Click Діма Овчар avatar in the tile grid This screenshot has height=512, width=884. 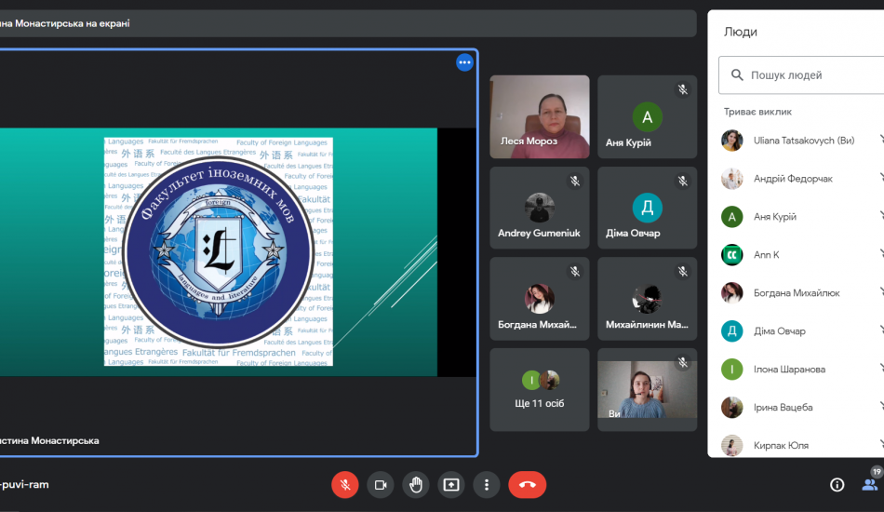(647, 207)
